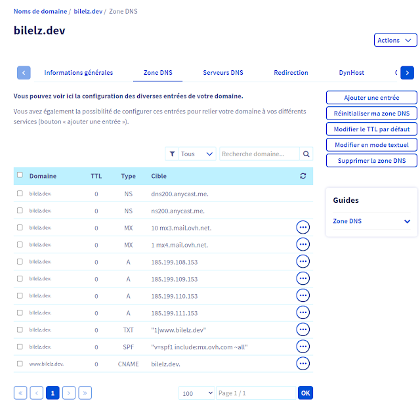Select all records via header checkbox
Image resolution: width=420 pixels, height=403 pixels.
20,175
